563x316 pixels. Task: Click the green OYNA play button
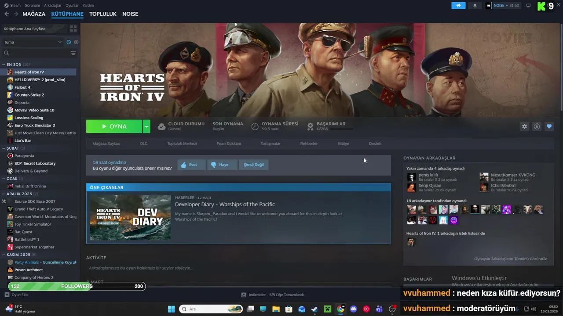[114, 126]
